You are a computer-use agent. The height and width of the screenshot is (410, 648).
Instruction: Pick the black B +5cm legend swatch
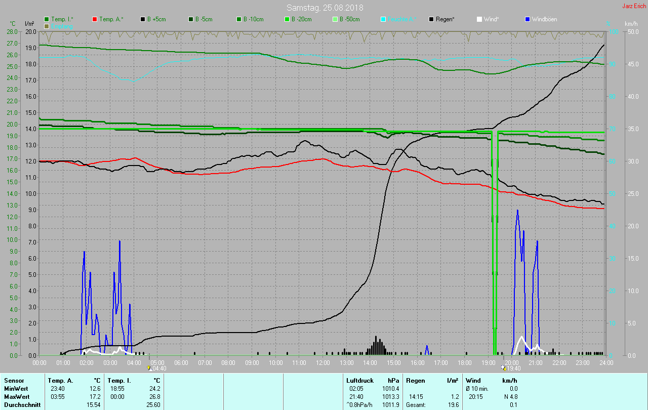pyautogui.click(x=143, y=19)
